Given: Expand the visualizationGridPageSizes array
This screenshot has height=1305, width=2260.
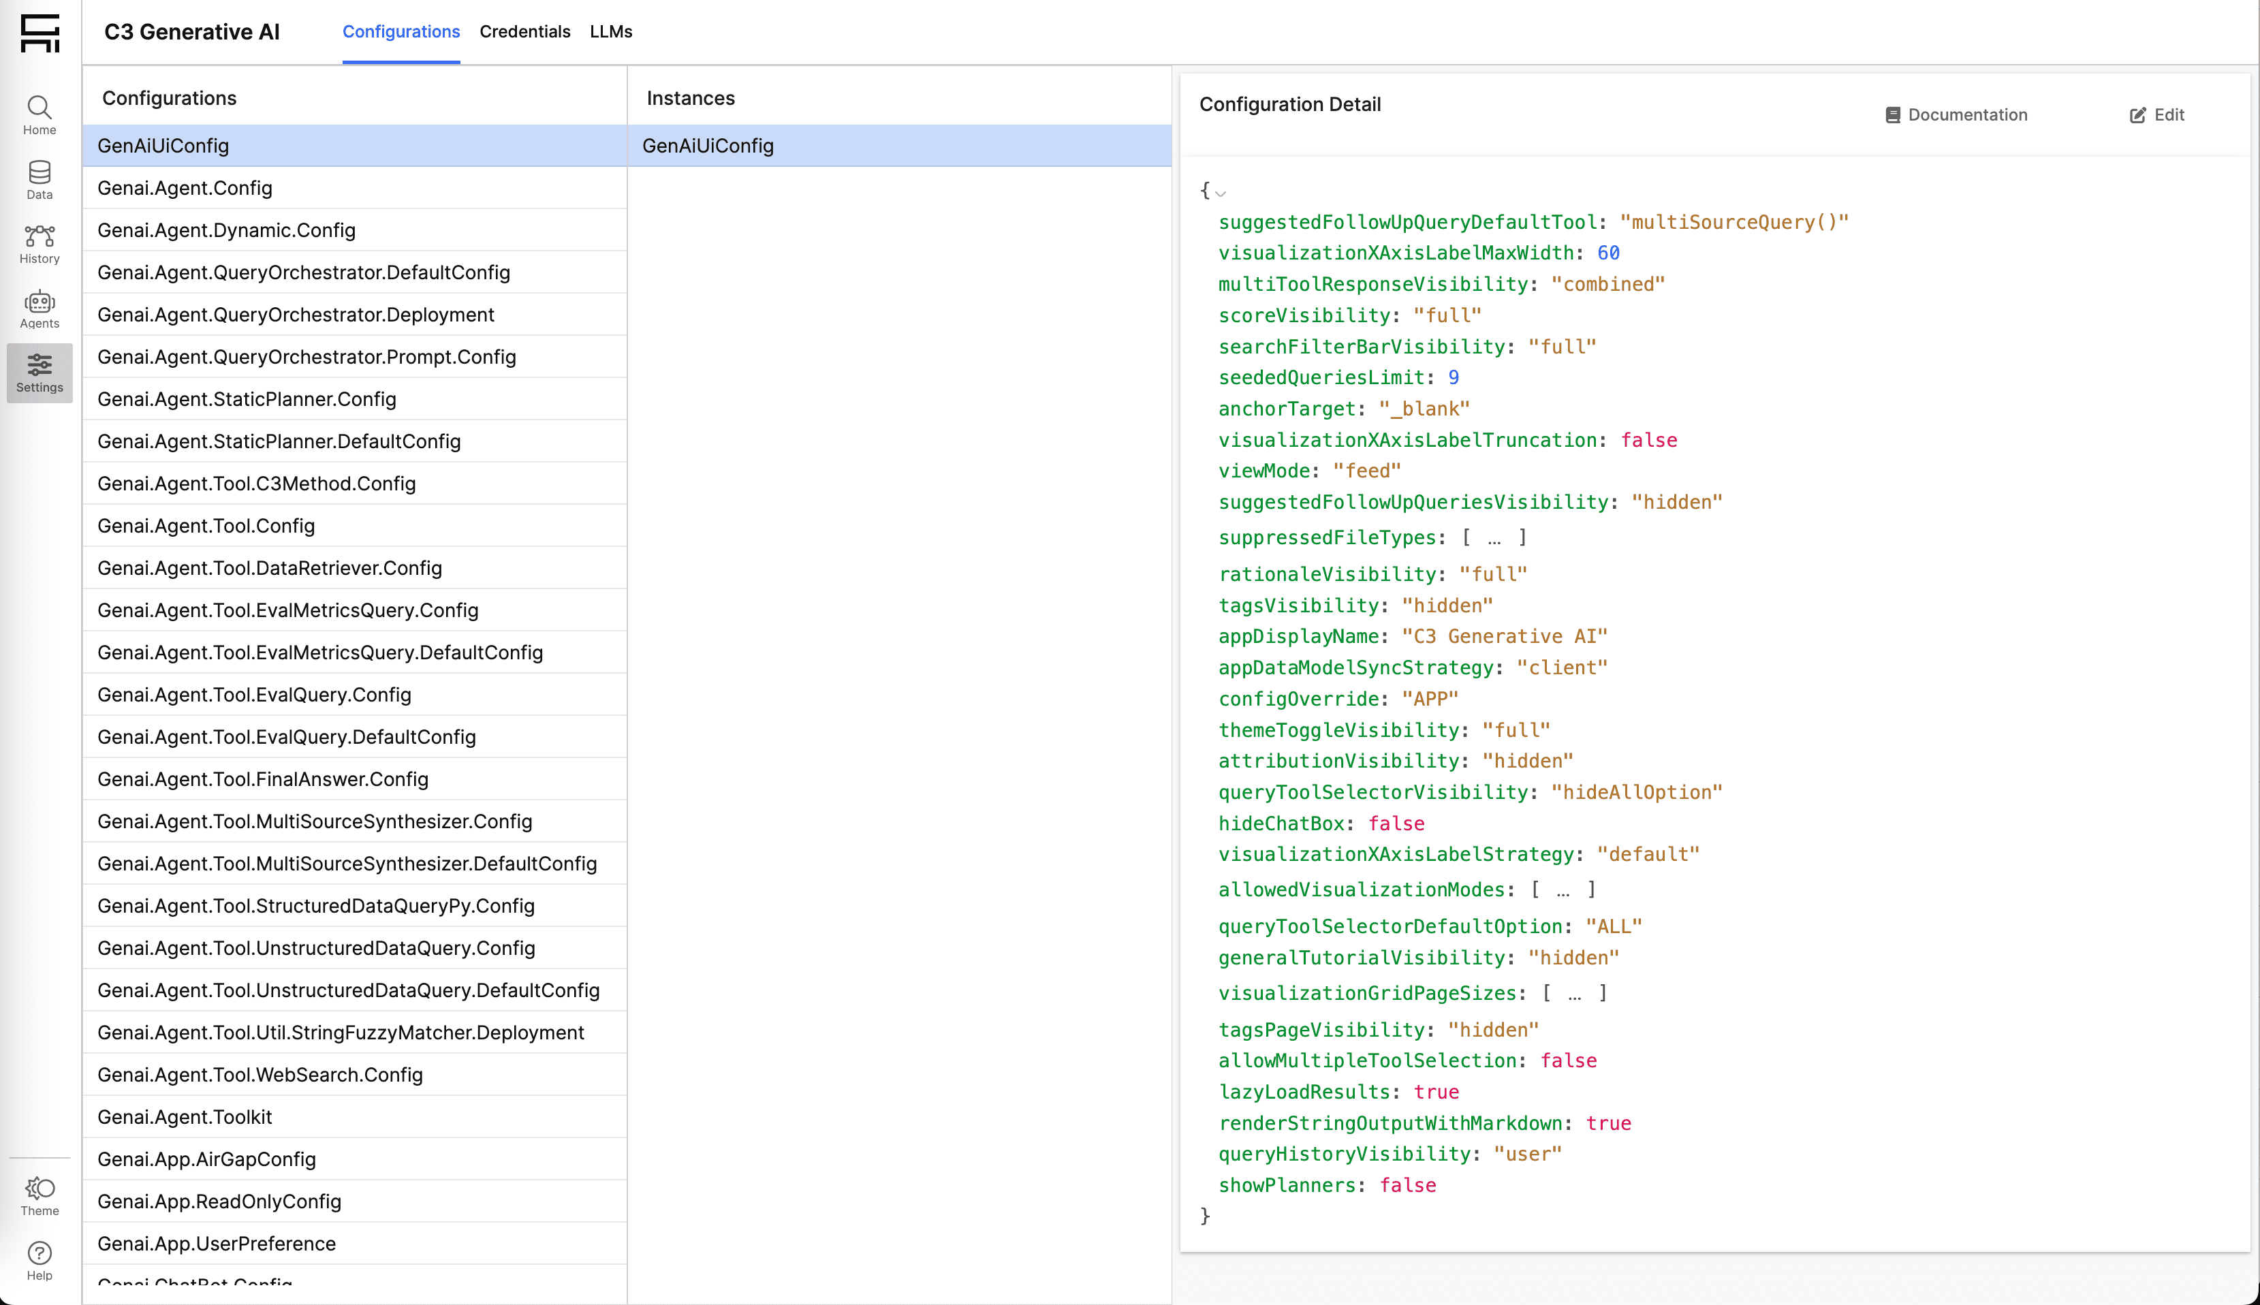Looking at the screenshot, I should point(1575,993).
